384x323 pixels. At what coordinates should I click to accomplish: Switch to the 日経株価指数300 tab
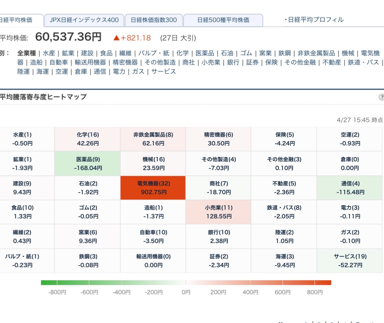point(154,20)
